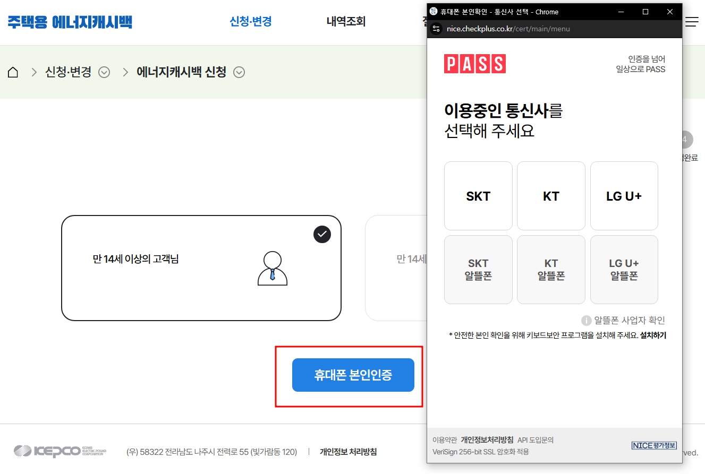Image resolution: width=705 pixels, height=474 pixels.
Task: Click the info icon beside 알뜰폰 사업자 확인
Action: click(x=587, y=321)
